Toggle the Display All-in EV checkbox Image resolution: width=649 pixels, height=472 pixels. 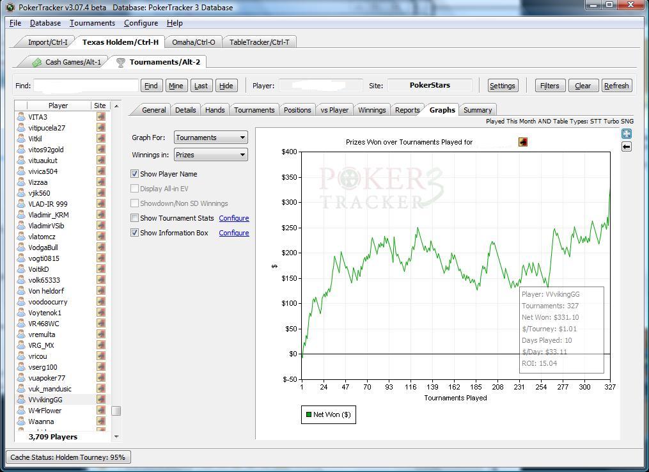point(134,189)
